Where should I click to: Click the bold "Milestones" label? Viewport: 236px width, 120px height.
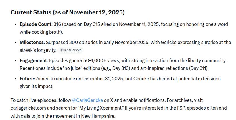click(32, 42)
